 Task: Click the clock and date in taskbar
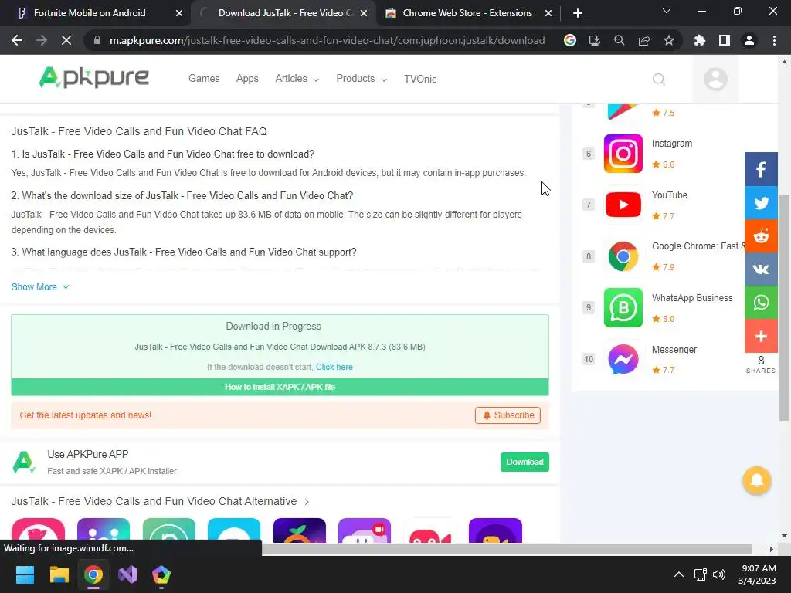pyautogui.click(x=757, y=574)
